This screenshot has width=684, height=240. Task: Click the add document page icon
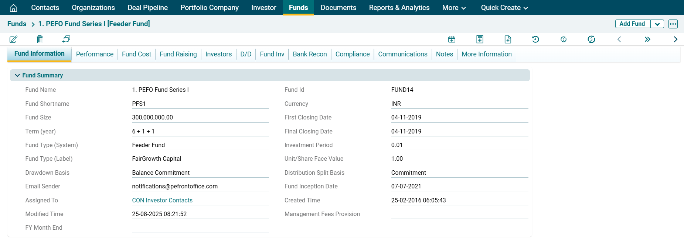tap(508, 39)
